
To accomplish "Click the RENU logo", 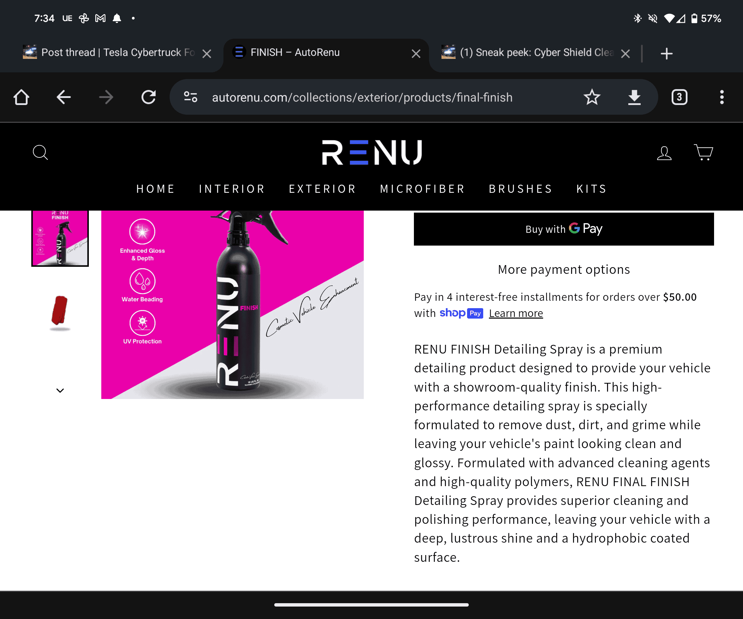I will pyautogui.click(x=371, y=152).
